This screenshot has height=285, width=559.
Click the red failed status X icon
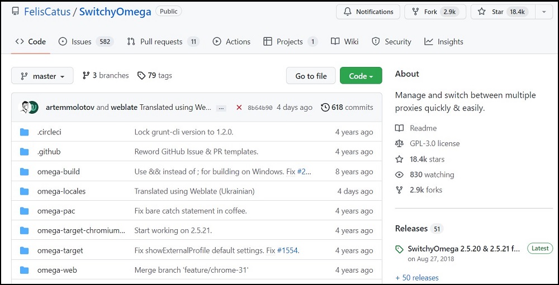tap(239, 108)
